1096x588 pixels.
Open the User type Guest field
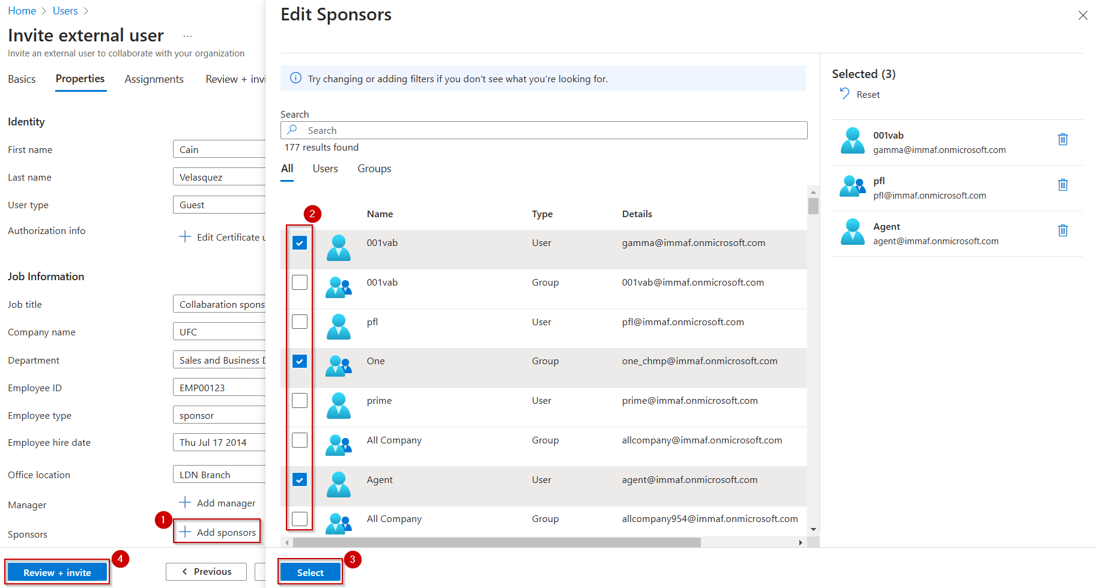coord(219,205)
